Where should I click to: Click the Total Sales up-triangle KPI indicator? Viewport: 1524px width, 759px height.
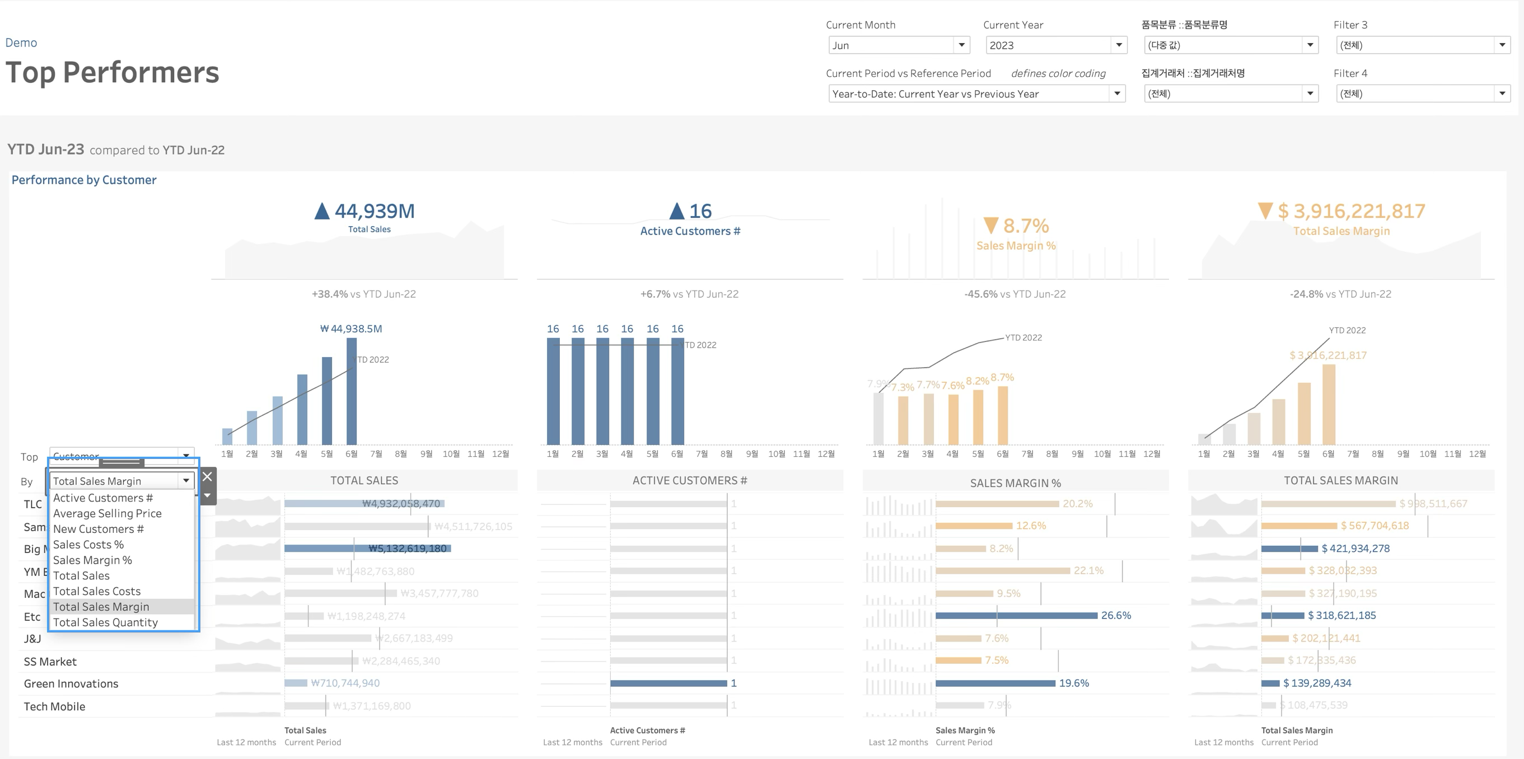321,211
